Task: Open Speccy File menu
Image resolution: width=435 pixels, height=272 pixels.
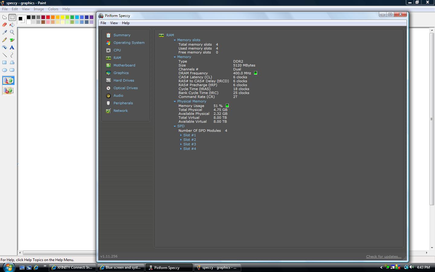Action: (103, 23)
